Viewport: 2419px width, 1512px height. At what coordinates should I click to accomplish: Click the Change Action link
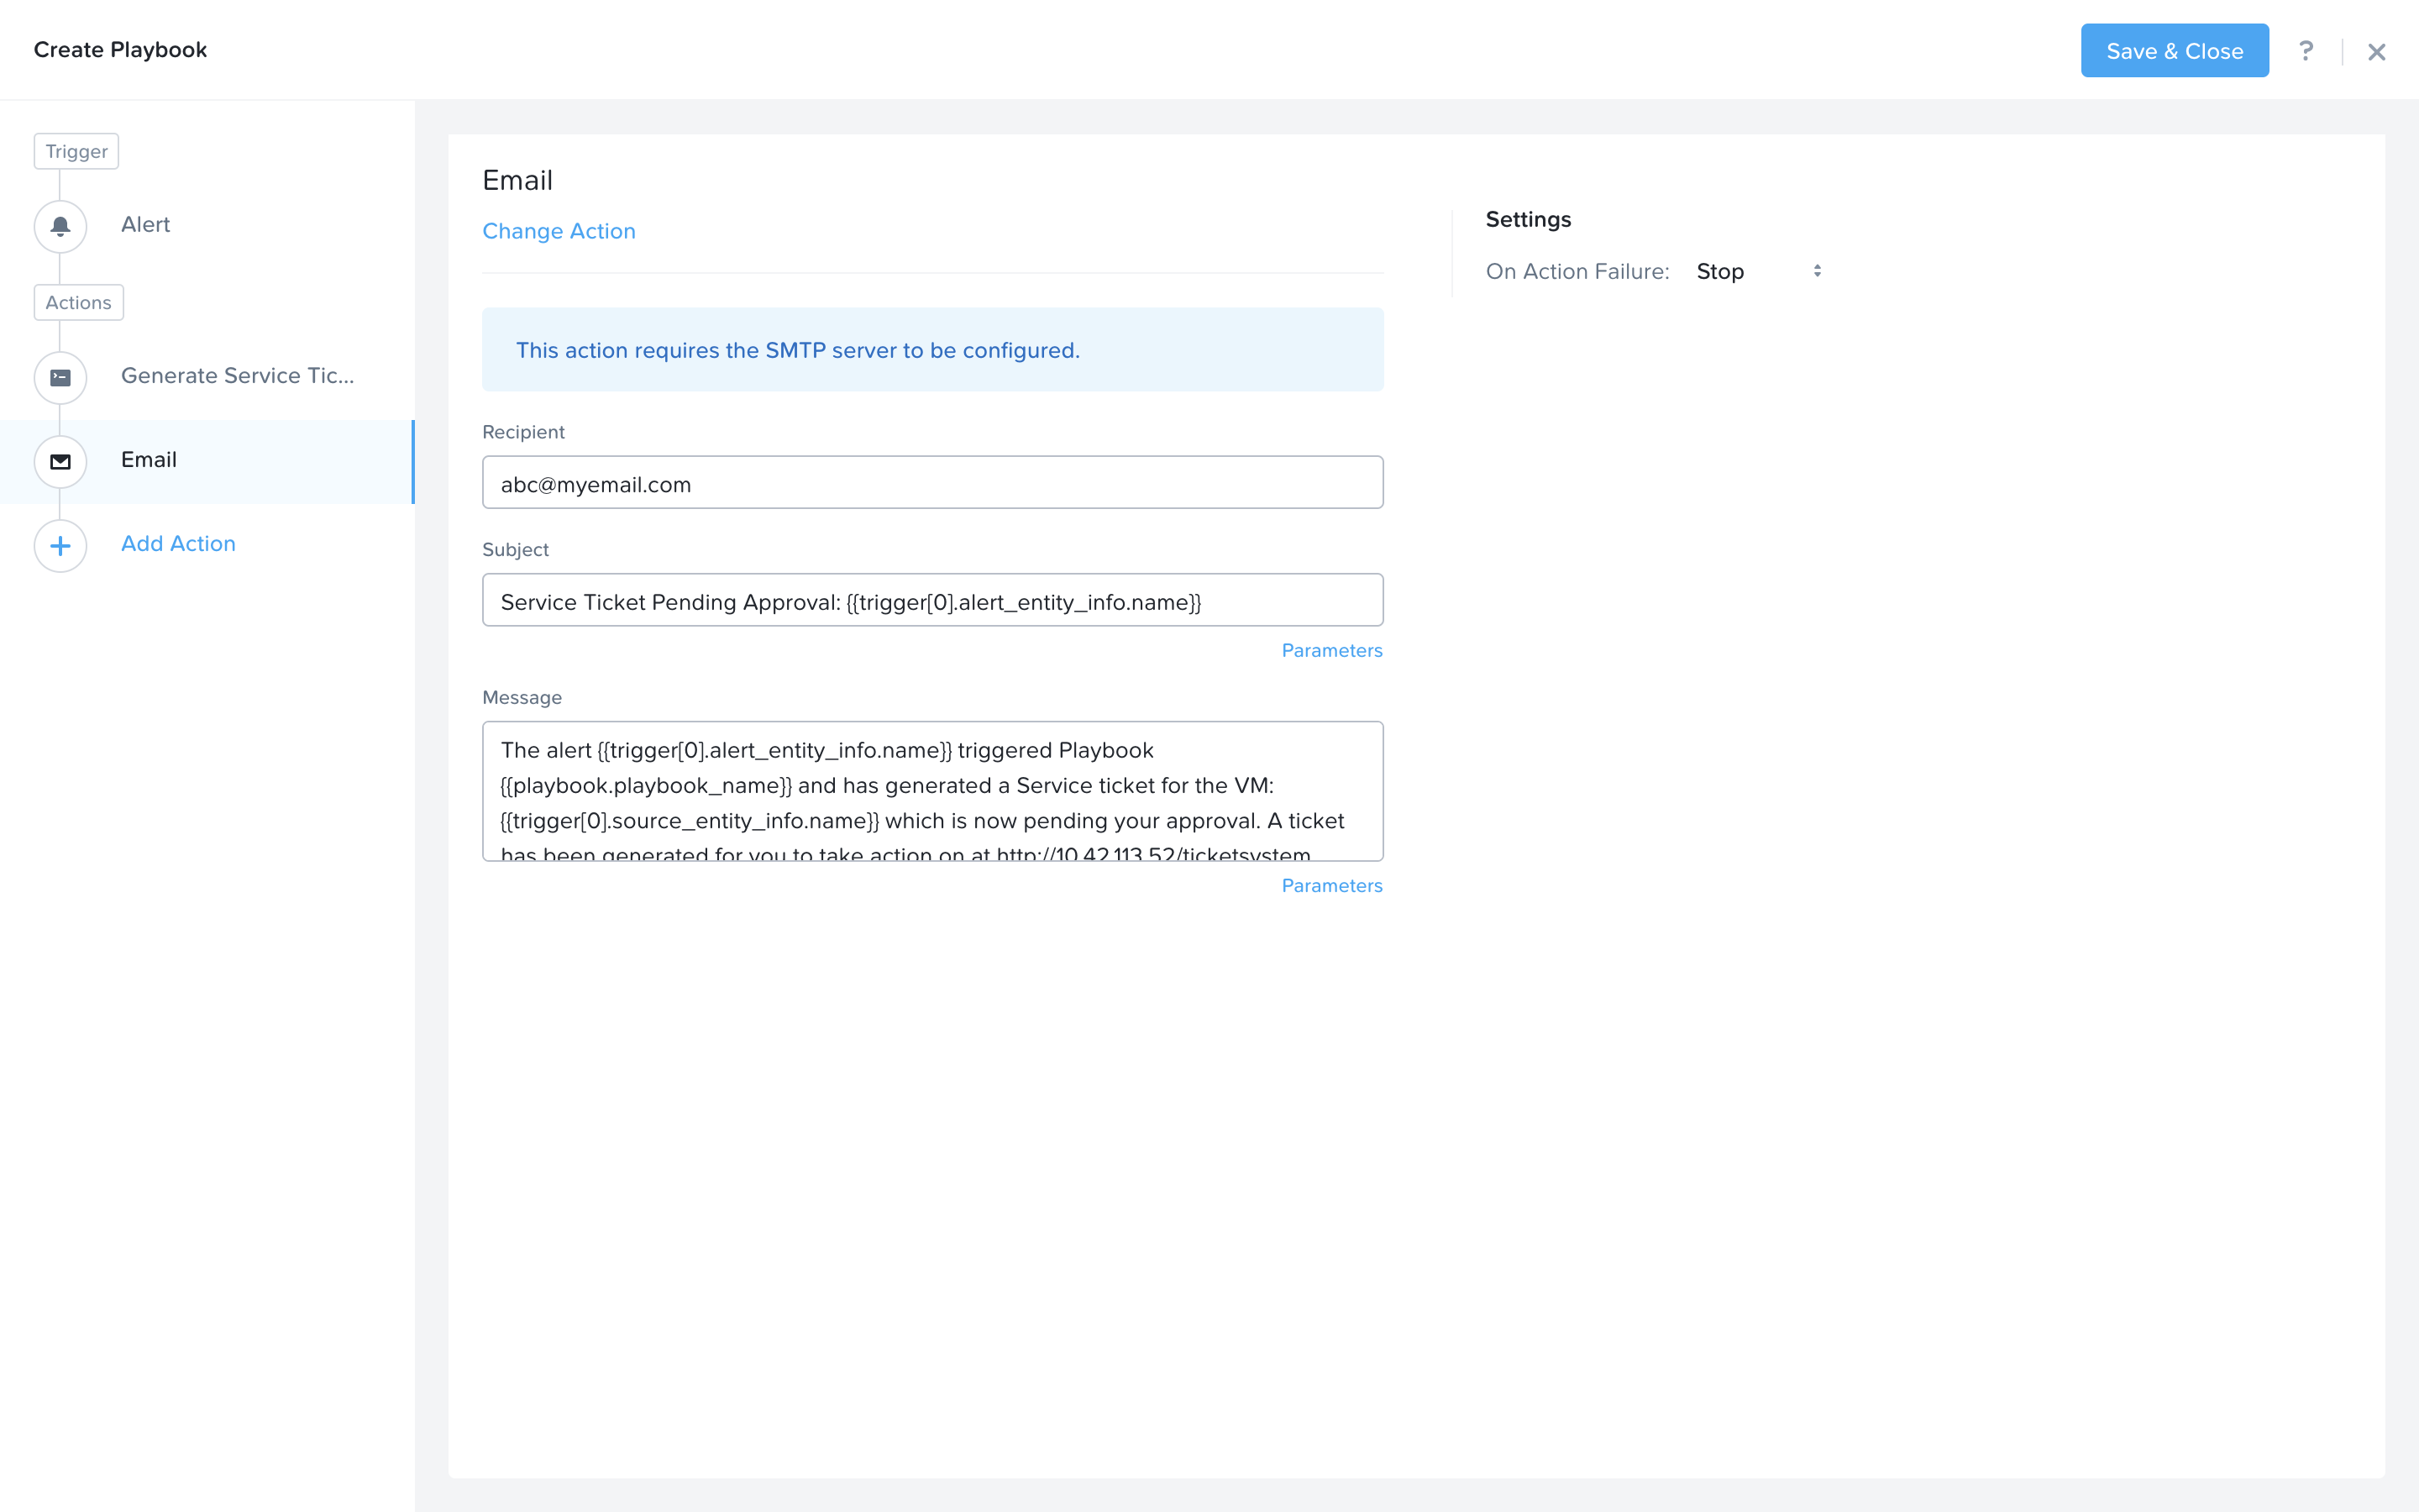coord(559,231)
